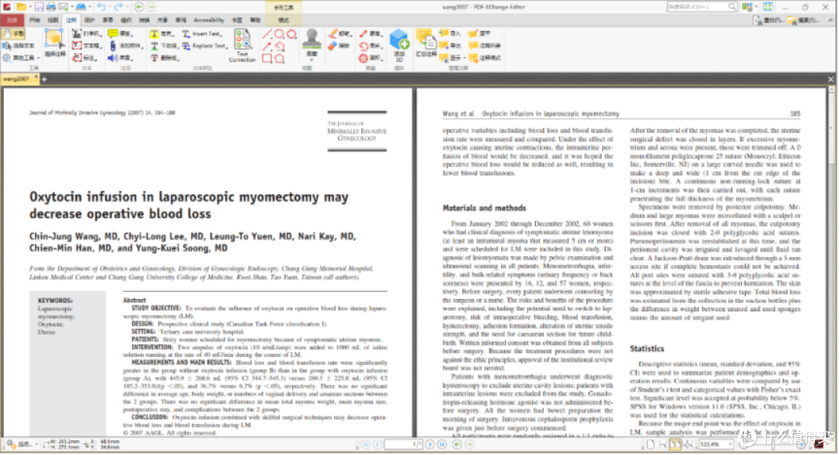Open the red File menu tab
This screenshot has width=839, height=455.
12,19
